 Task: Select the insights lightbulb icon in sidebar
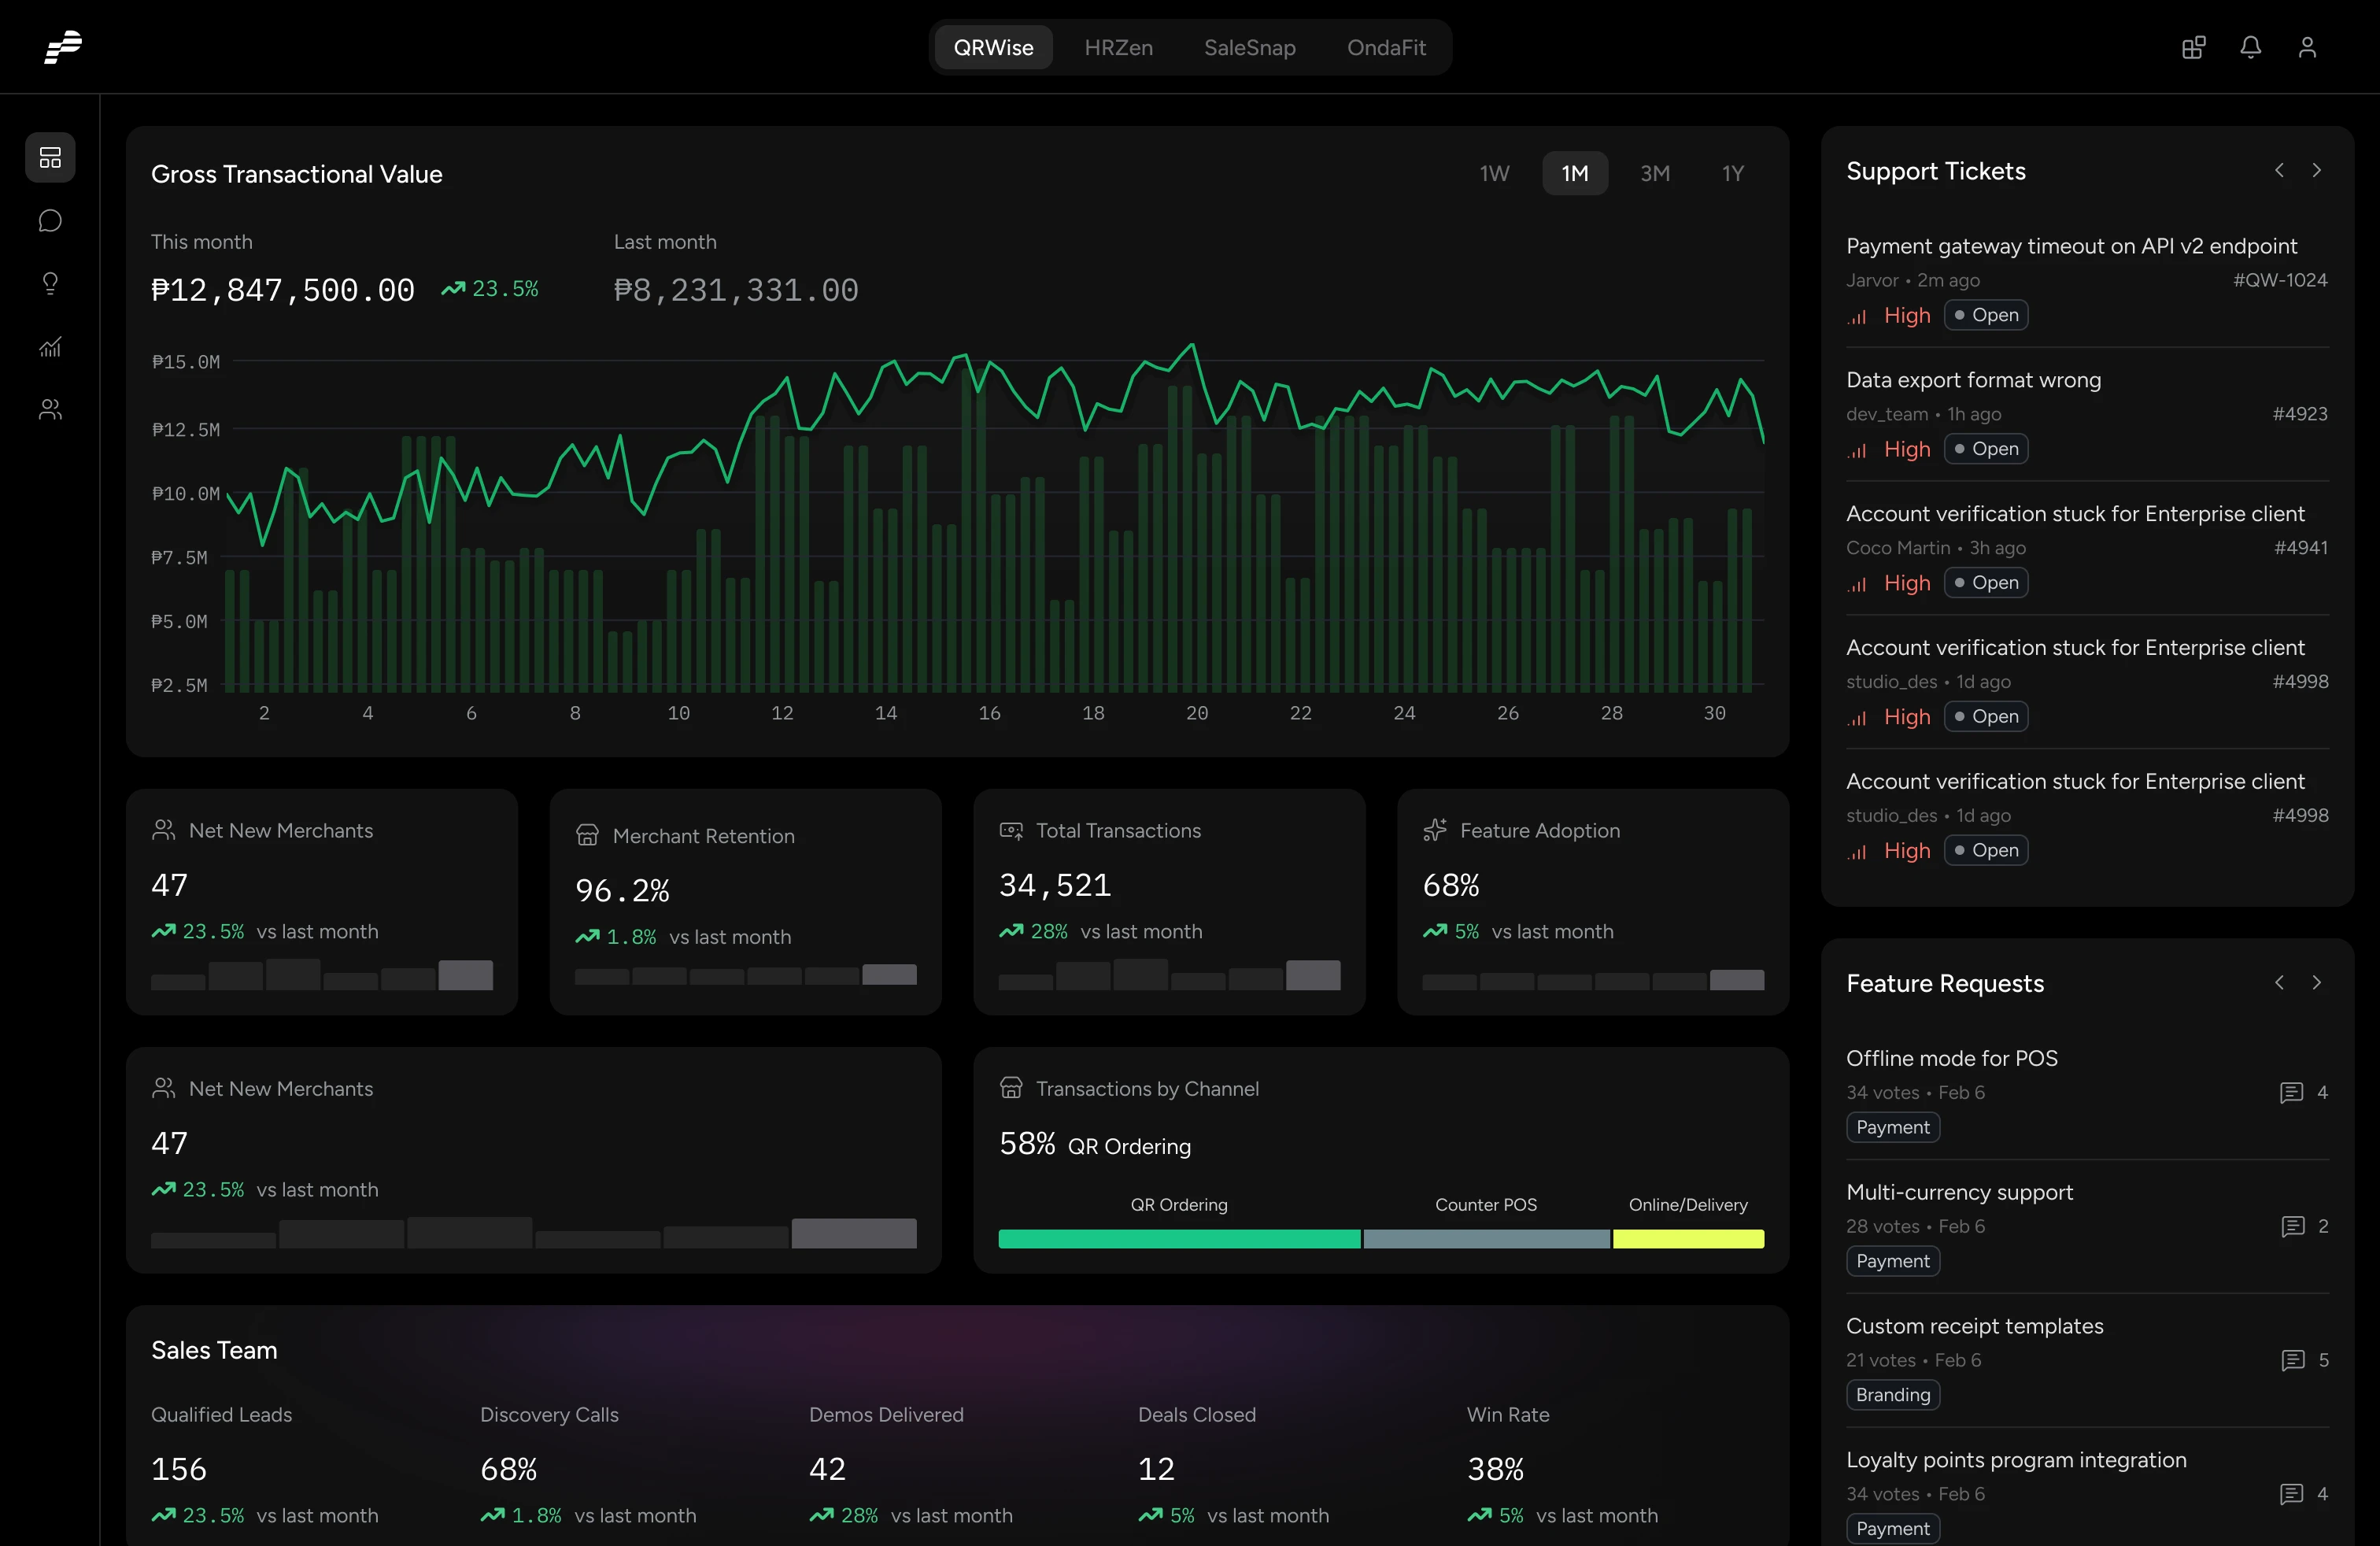pos(50,284)
